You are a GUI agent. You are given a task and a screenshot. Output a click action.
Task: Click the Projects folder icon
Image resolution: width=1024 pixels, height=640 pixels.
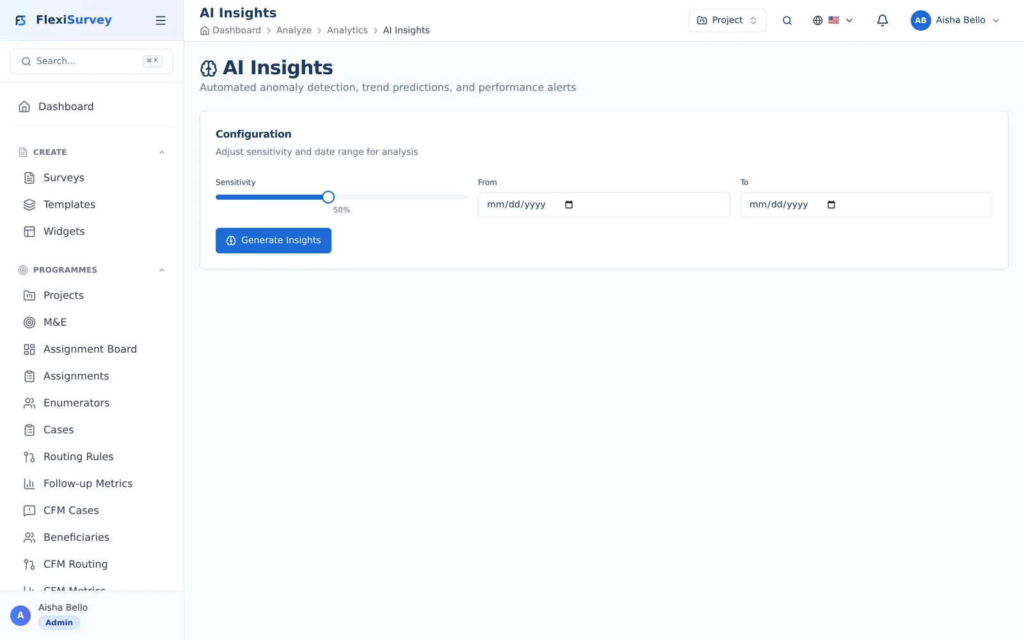[x=29, y=296]
